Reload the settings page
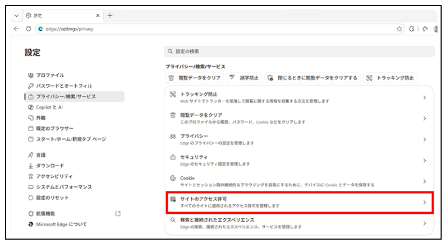Screen dimensions: 446x244 tap(28, 29)
